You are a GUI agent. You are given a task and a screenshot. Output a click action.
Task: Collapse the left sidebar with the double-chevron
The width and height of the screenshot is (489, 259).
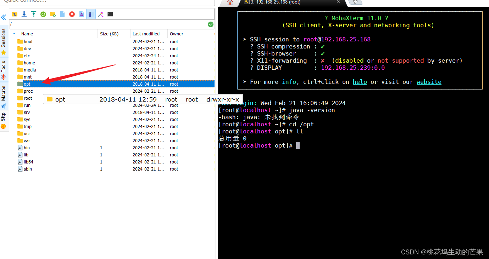(4, 17)
